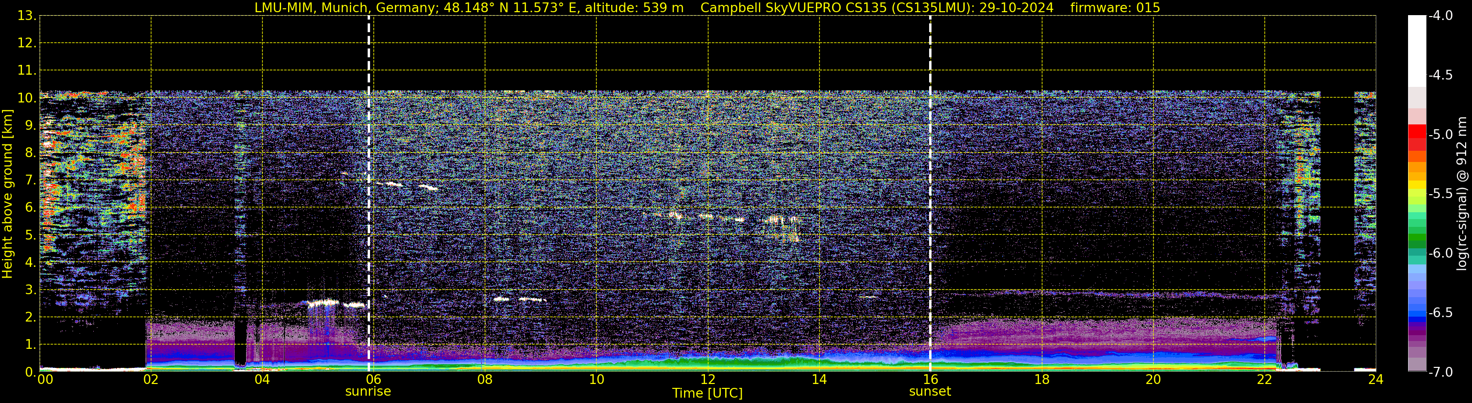The image size is (1472, 403).
Task: Click the white top section of colorbar
Action: [x=1417, y=51]
